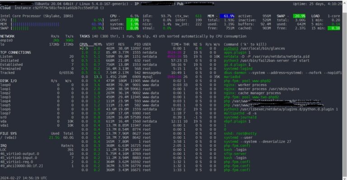Click the Established connections row

point(37,64)
